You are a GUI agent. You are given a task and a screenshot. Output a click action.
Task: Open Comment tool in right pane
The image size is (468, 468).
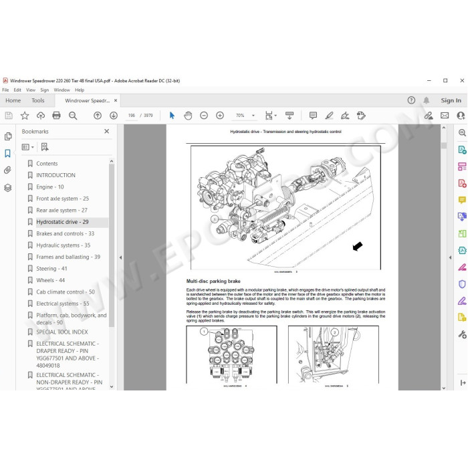coord(462,200)
